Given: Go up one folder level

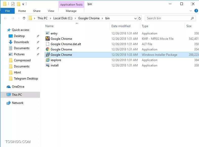Looking at the screenshot, I should [24, 18].
